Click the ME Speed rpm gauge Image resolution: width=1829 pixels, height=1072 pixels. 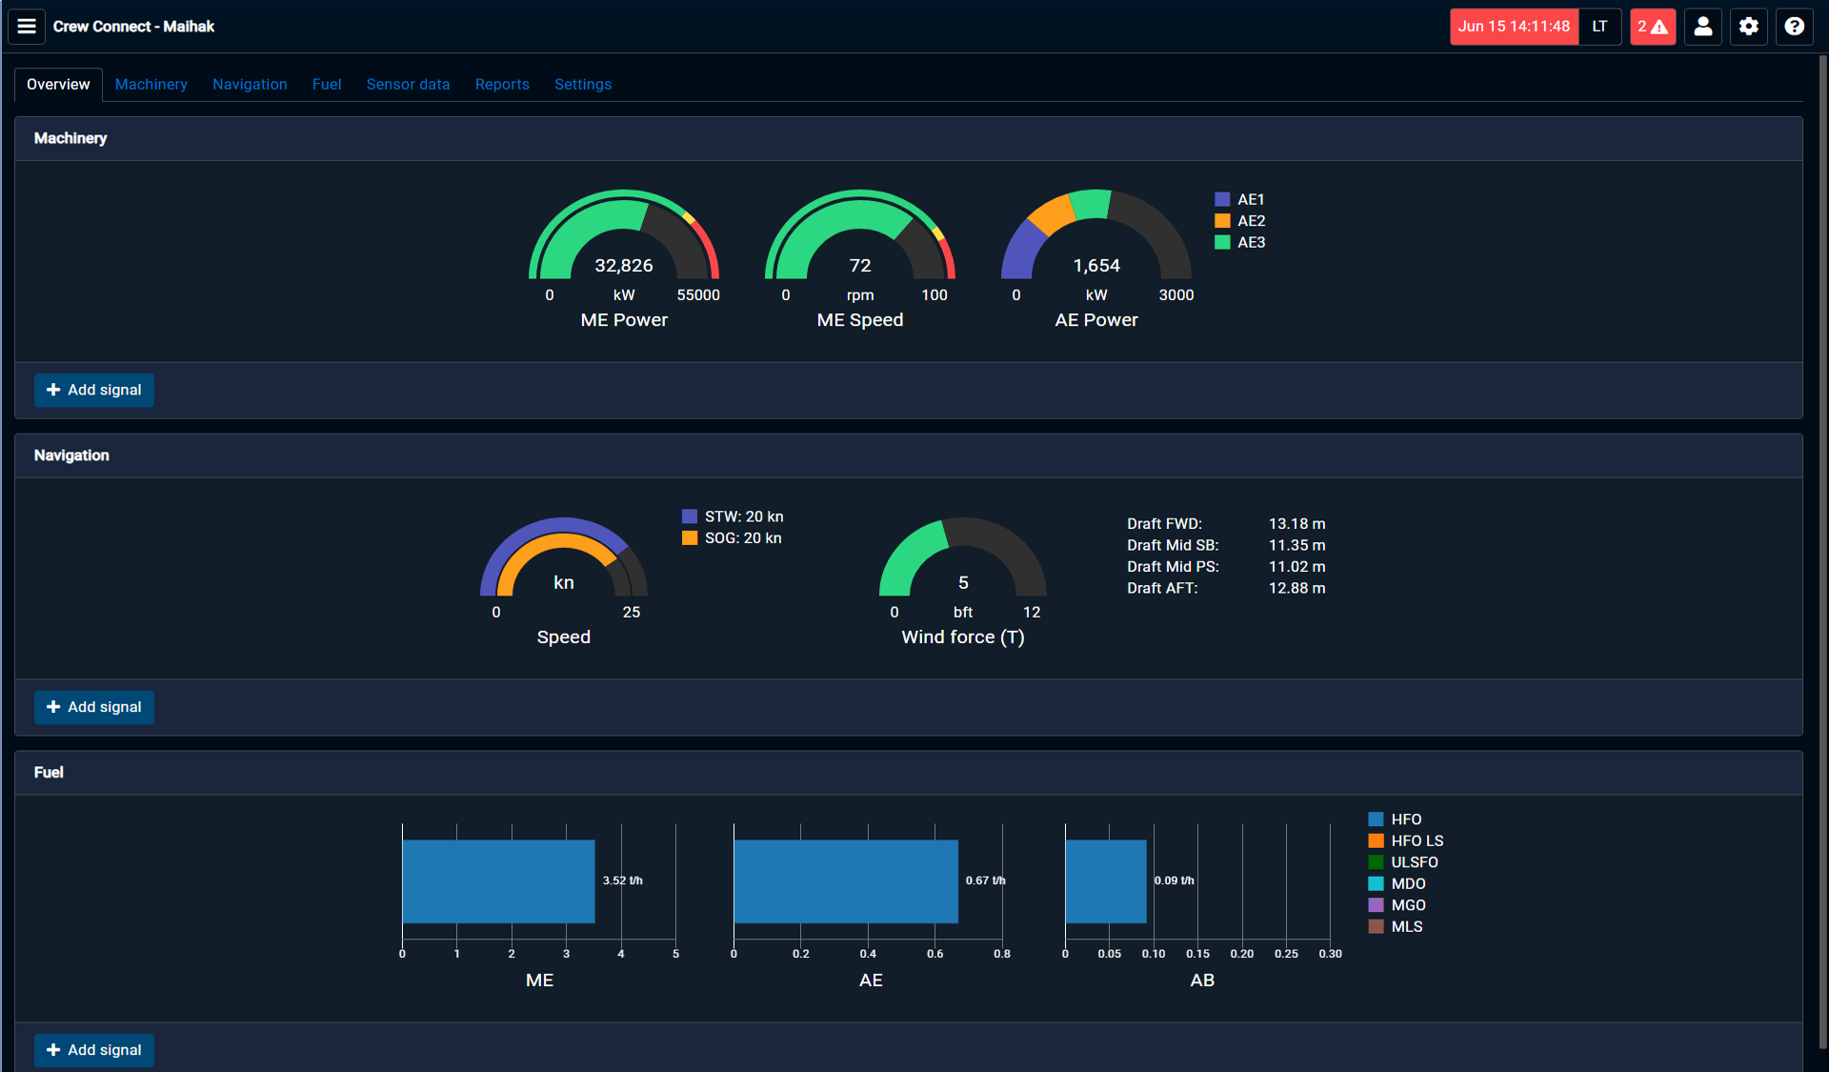click(x=859, y=238)
